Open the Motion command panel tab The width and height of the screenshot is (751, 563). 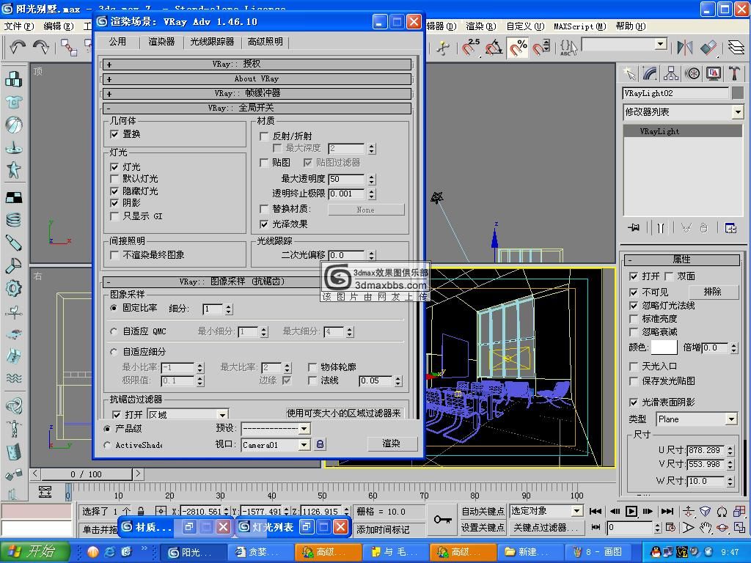692,74
